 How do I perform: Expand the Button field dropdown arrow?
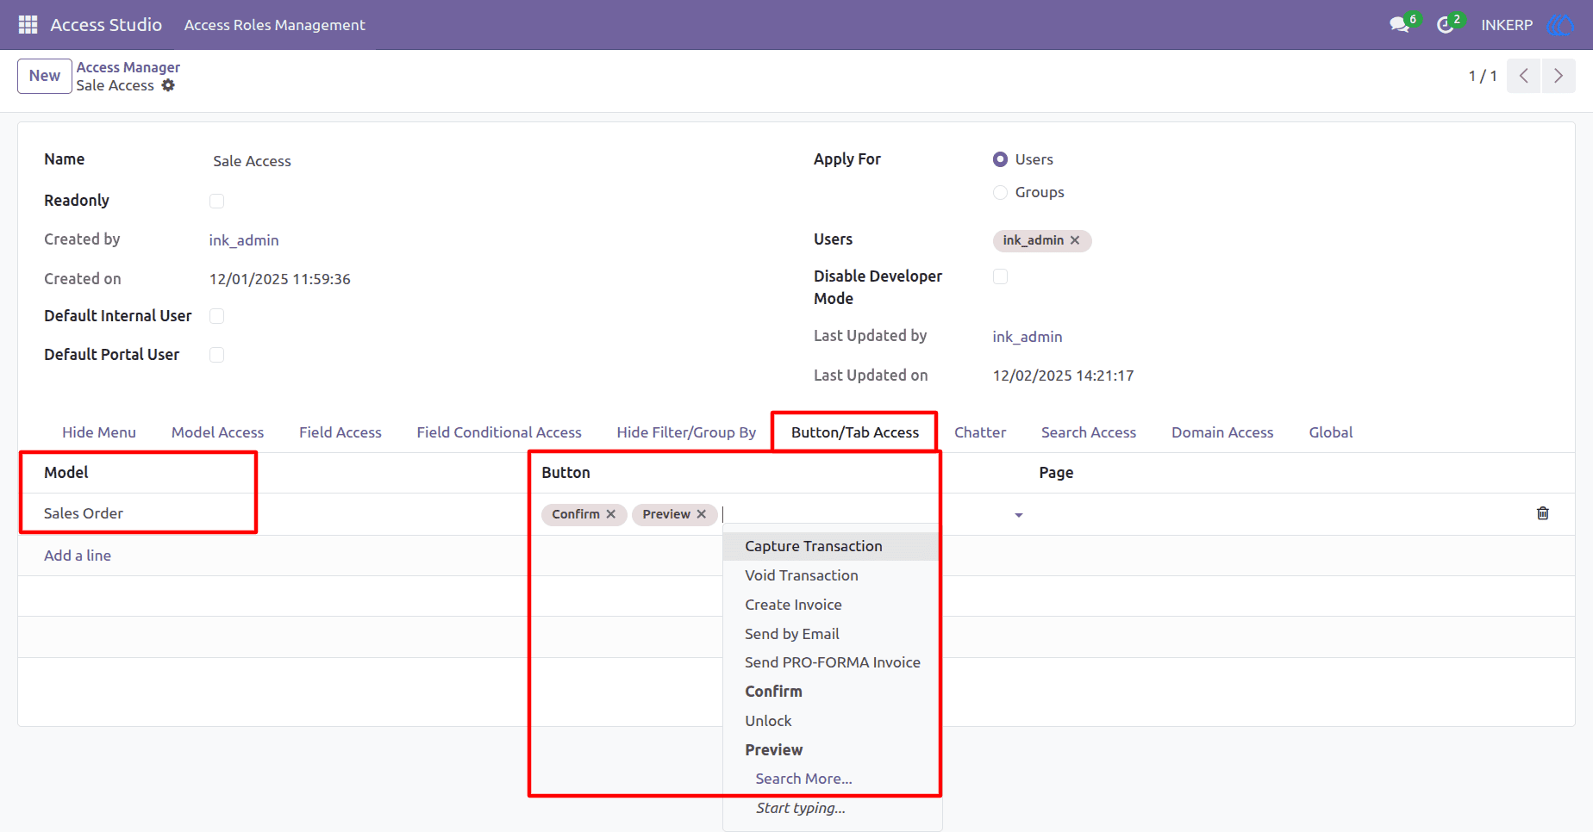pyautogui.click(x=1019, y=515)
